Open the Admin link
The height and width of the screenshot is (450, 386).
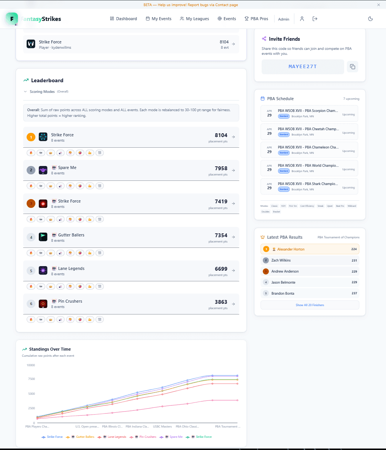[x=284, y=19]
